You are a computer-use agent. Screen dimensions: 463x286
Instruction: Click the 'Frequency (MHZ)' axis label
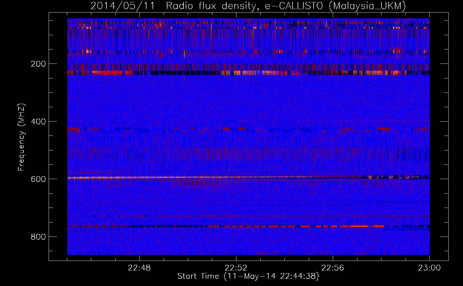[21, 137]
